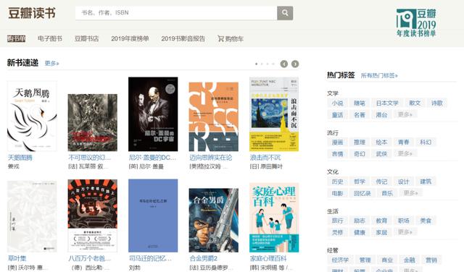This screenshot has width=464, height=272.
Task: Select the 散文 tag
Action: coord(415,103)
